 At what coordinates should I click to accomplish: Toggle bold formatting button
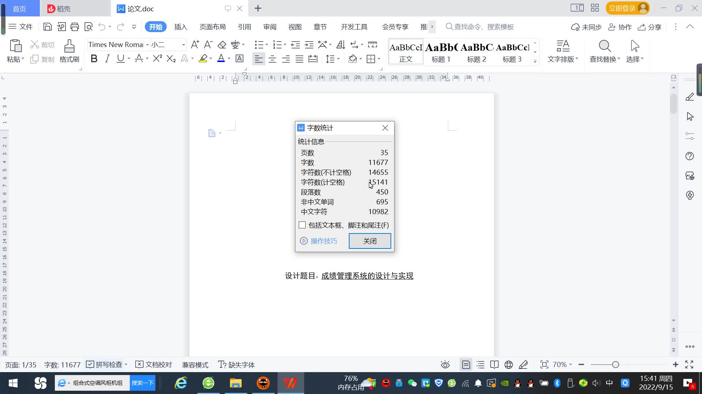(94, 59)
